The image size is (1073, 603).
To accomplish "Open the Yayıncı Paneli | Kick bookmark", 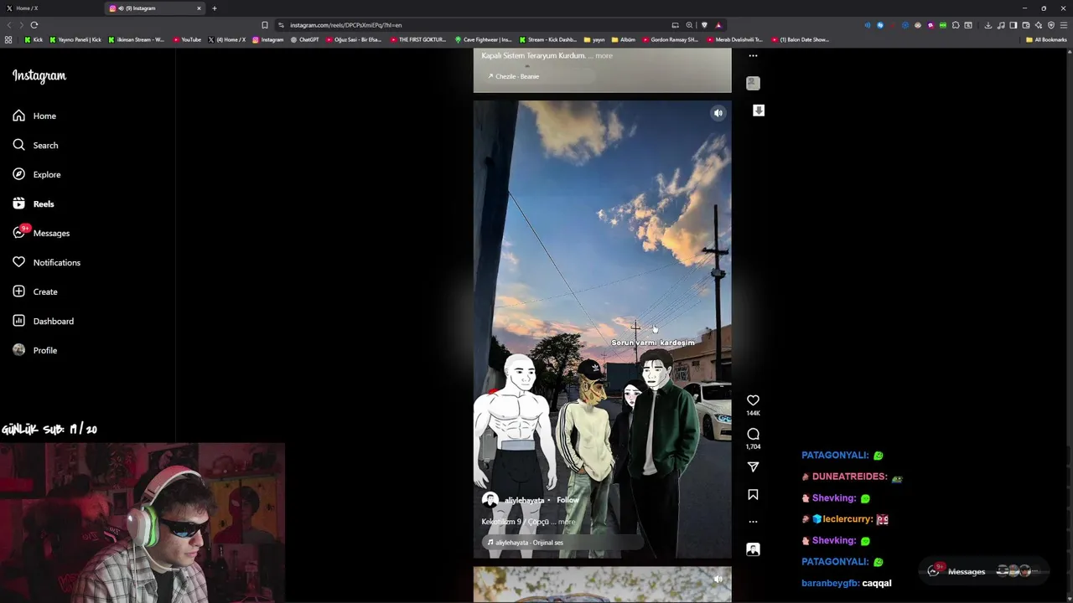I will [x=76, y=39].
